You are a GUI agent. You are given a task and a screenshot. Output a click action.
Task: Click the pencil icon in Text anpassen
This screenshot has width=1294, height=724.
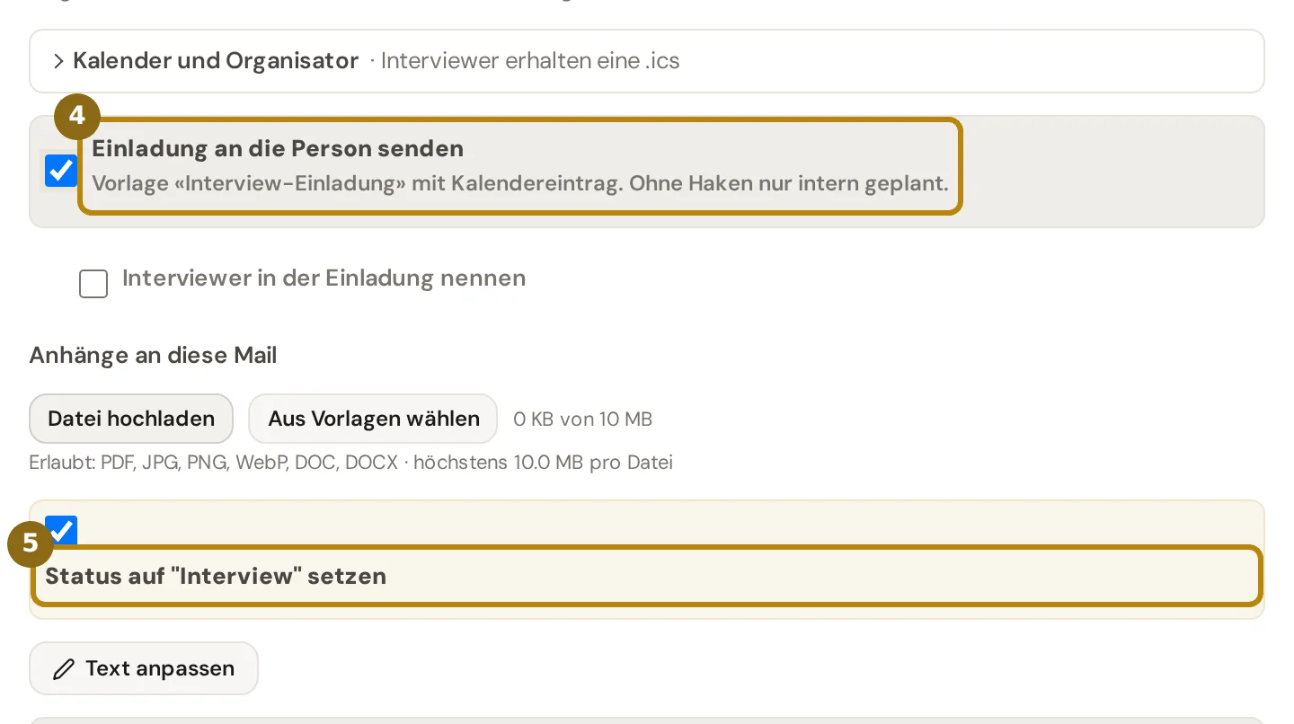click(x=64, y=669)
